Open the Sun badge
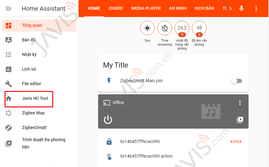269x167 pixels. point(147,28)
